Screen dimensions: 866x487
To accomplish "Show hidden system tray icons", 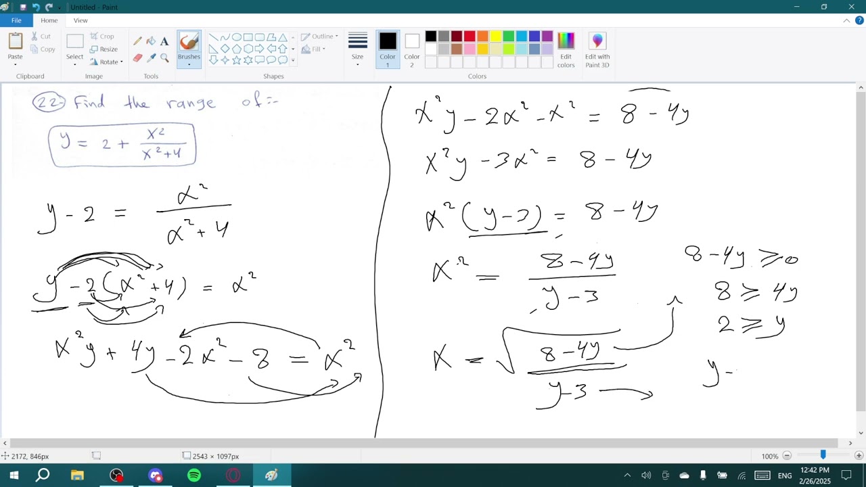I will click(627, 476).
